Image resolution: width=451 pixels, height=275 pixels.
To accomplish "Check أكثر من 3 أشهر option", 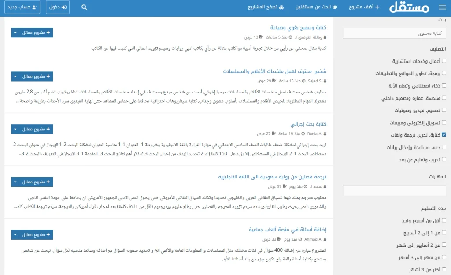I will [x=444, y=269].
